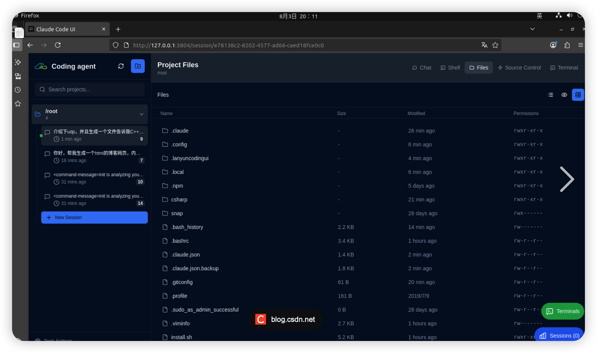This screenshot has width=597, height=353.
Task: Open the Chat tab
Action: (x=422, y=67)
